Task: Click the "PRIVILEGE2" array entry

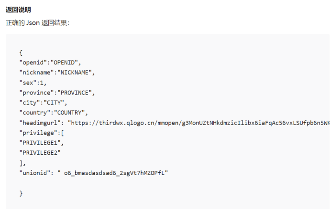Action: tap(40, 153)
